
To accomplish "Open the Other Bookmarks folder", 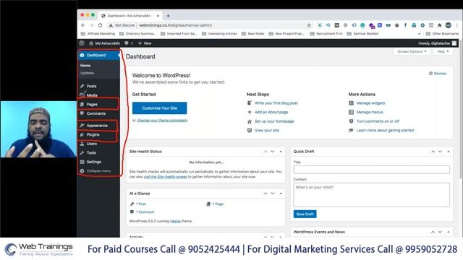I will pyautogui.click(x=442, y=34).
